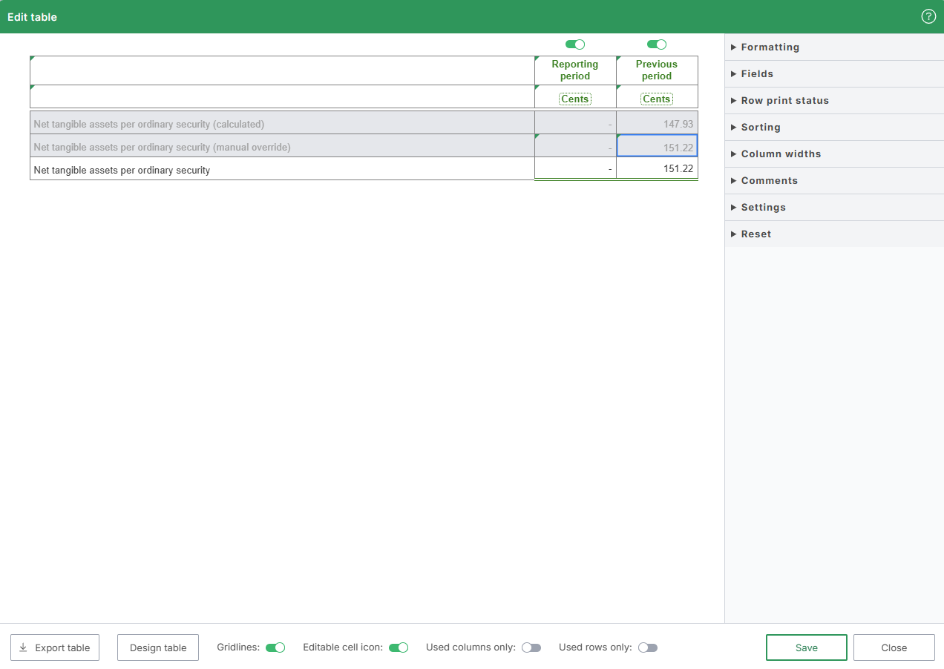Expand the Settings section
Viewport: 944px width, 669px height.
[763, 207]
